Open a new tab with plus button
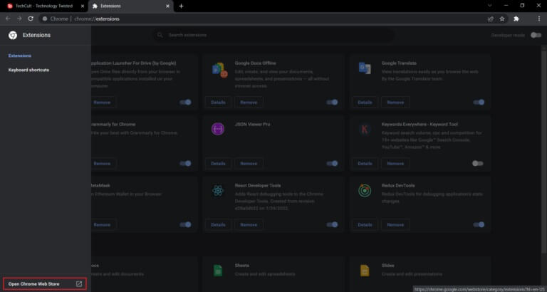547x292 pixels. coord(181,6)
